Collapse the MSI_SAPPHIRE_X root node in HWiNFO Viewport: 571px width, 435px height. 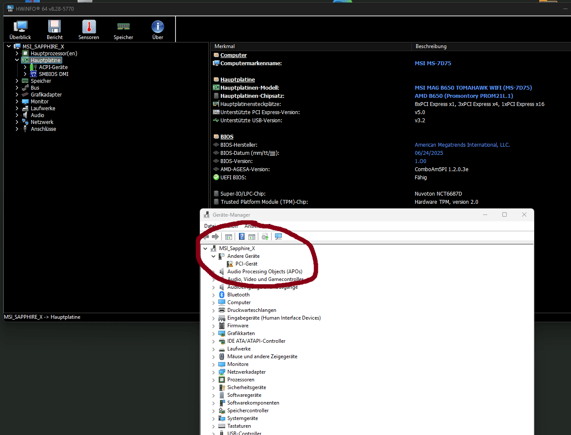9,46
